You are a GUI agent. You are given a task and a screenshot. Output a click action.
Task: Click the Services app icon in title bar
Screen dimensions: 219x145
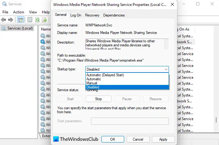[4, 4]
